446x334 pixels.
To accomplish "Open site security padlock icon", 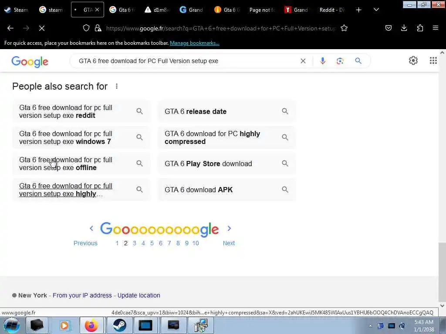I will [x=98, y=28].
